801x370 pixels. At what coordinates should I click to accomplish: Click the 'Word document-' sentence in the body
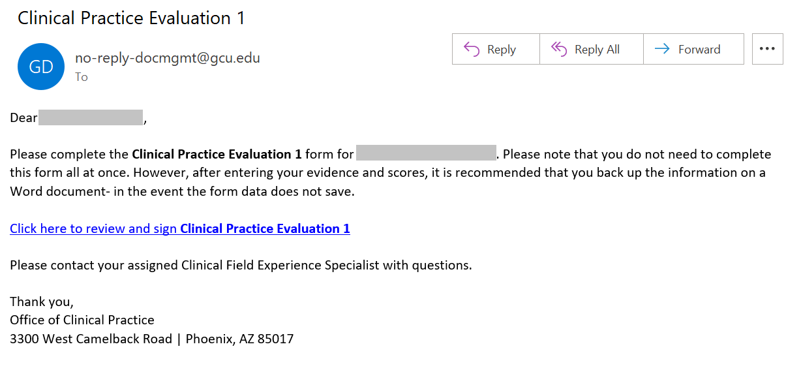click(x=183, y=191)
